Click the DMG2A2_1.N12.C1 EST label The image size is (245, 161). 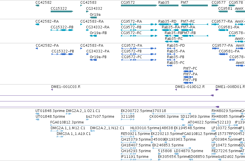107,128
